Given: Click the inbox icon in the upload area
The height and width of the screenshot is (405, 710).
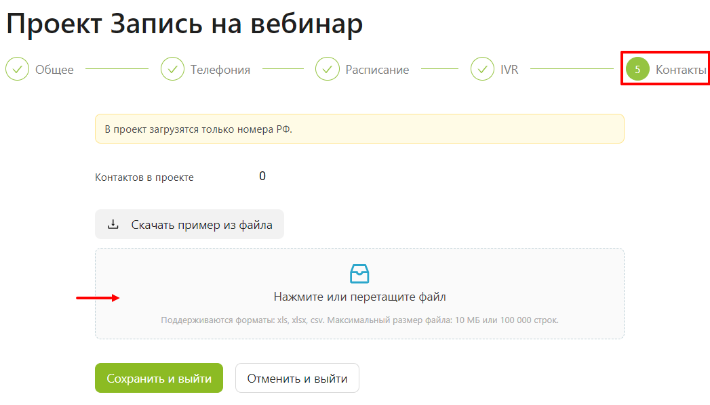Looking at the screenshot, I should tap(359, 274).
